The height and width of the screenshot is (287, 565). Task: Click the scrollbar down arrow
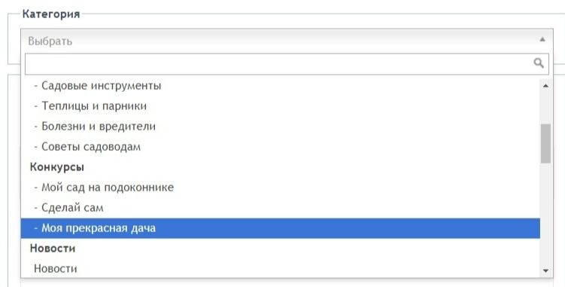(x=545, y=270)
